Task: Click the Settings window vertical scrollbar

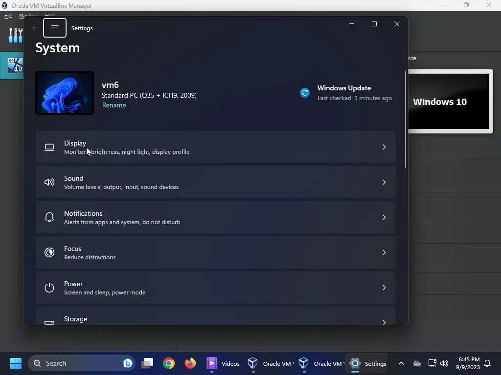Action: [x=406, y=119]
